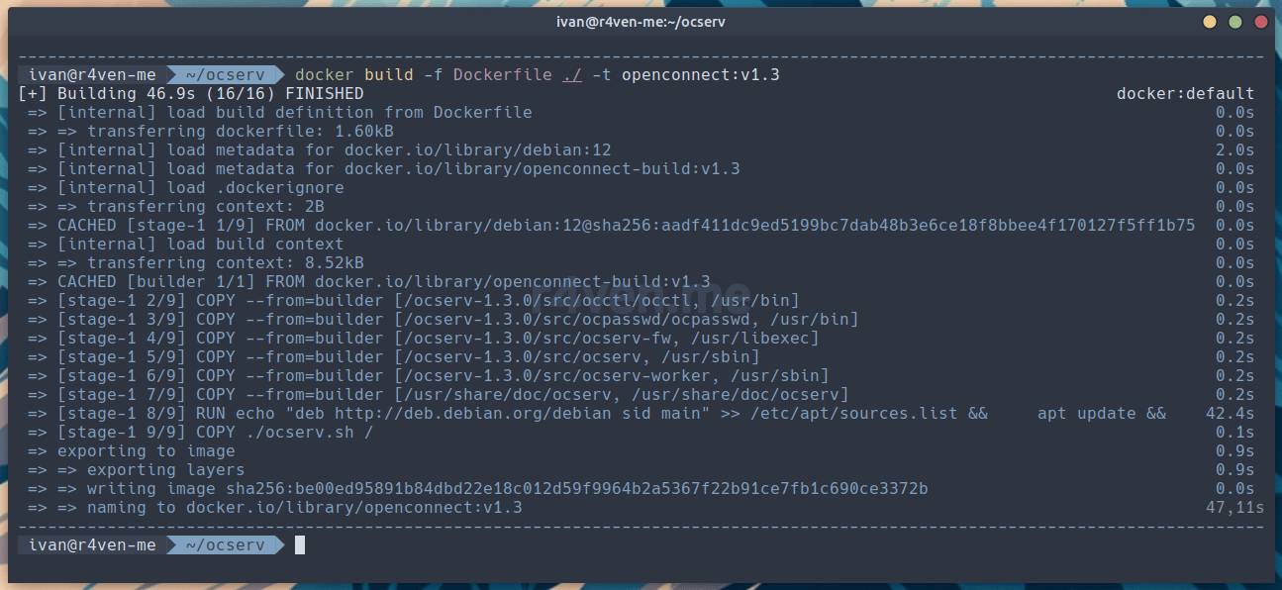Click the cursor block at the bottom prompt
This screenshot has width=1282, height=590.
(x=299, y=544)
